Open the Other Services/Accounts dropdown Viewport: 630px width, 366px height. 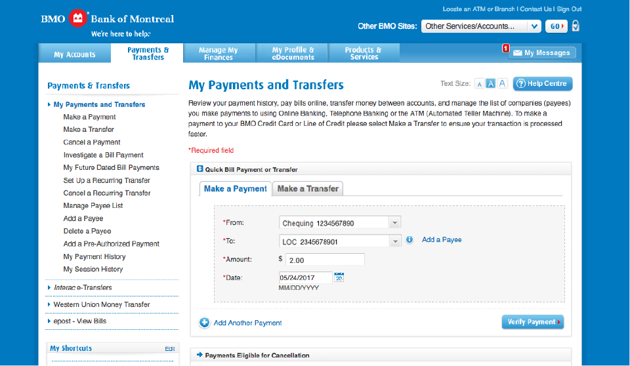(480, 26)
